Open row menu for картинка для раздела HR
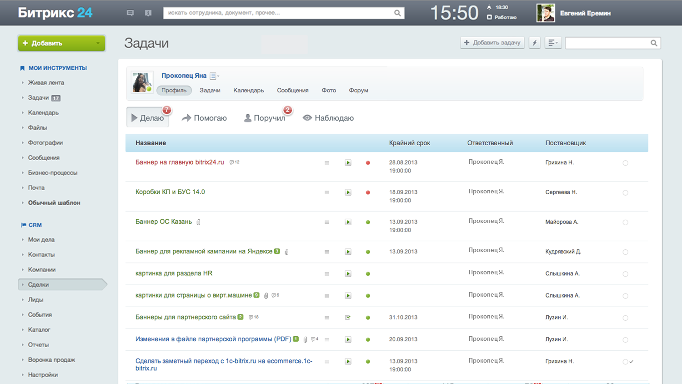The width and height of the screenshot is (682, 384). tap(326, 274)
